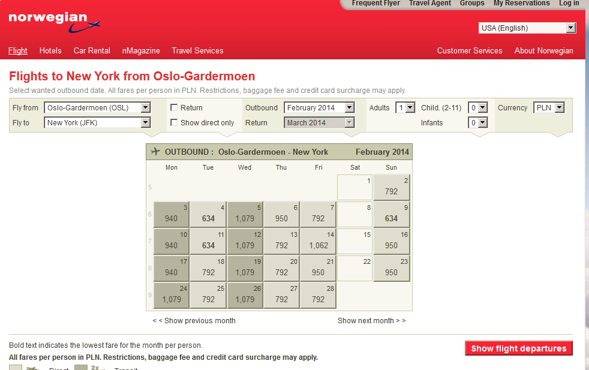Select February 28 fare 792
589x370 pixels.
click(x=318, y=295)
